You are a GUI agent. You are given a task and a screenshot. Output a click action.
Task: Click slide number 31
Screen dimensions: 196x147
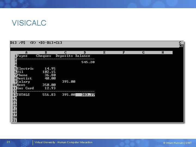(8, 142)
